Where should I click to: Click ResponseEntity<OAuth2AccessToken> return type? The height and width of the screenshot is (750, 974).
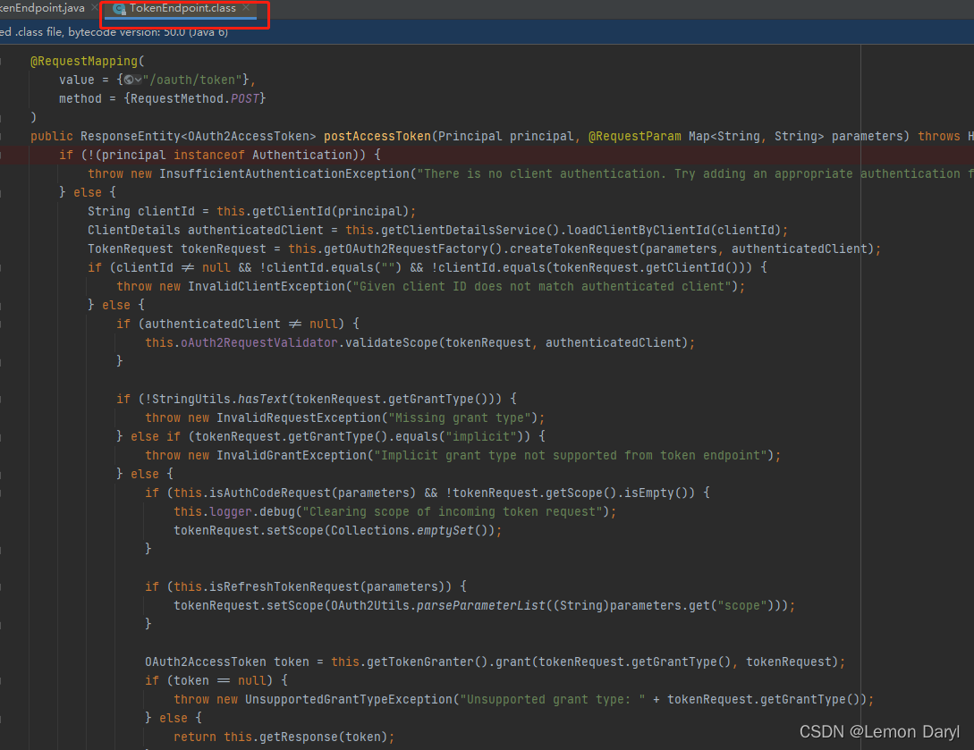[x=199, y=136]
